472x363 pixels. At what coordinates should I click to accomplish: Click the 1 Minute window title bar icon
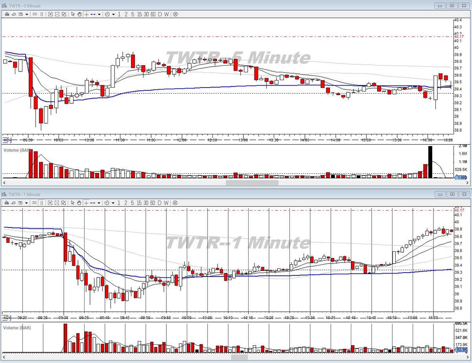tap(5, 194)
